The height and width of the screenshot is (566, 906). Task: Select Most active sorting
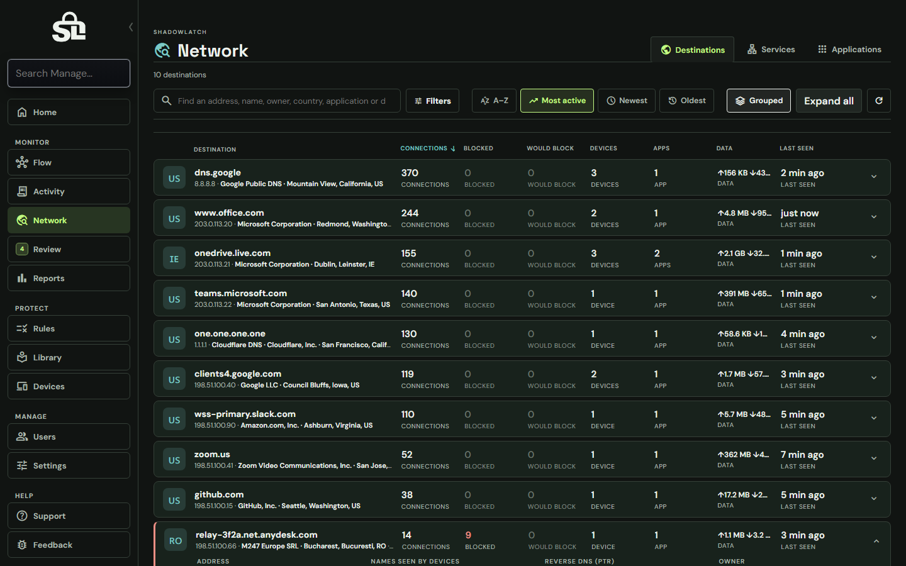(557, 101)
